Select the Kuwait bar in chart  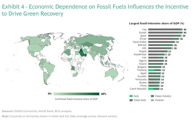tap(165, 33)
